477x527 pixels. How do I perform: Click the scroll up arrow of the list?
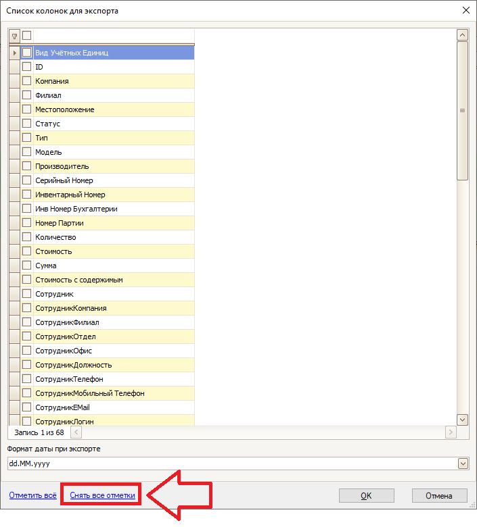(463, 35)
